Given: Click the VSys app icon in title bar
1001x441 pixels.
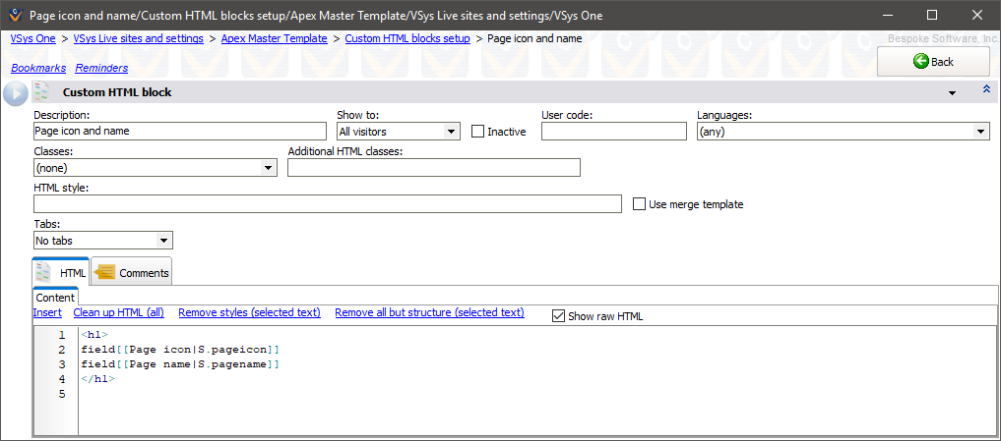Looking at the screenshot, I should [14, 15].
